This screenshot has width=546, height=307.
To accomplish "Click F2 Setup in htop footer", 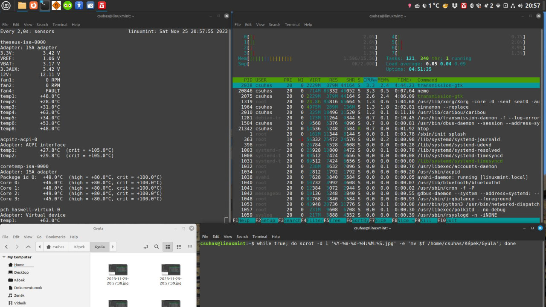I will coord(267,220).
